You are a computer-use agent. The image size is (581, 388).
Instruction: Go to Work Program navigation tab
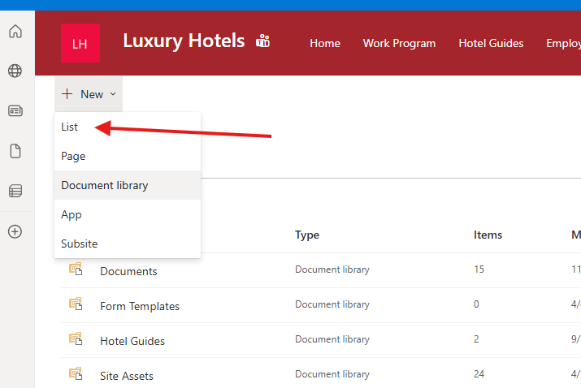pyautogui.click(x=399, y=43)
